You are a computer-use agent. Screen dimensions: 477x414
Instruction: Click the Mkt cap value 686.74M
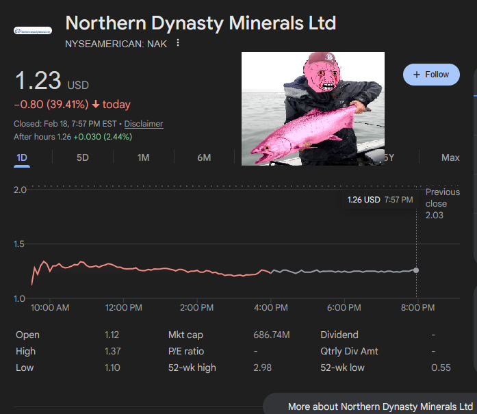pos(272,335)
